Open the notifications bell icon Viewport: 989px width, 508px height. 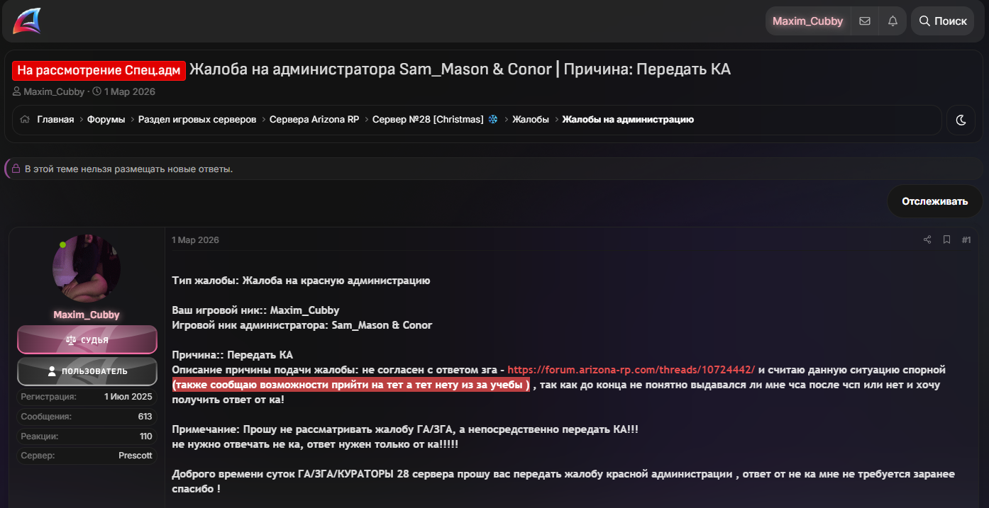(x=893, y=21)
